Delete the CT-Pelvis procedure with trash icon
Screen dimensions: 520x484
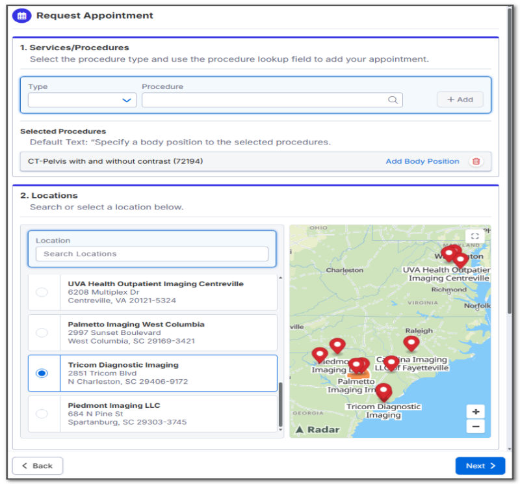(476, 161)
